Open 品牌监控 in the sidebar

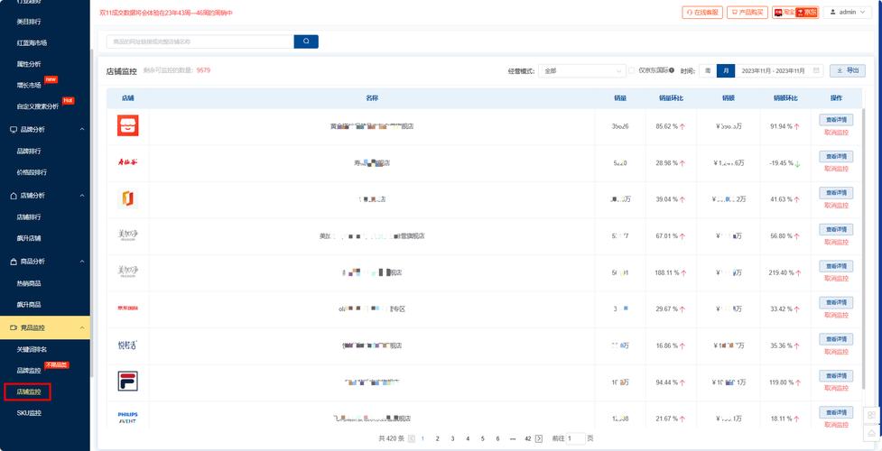click(29, 371)
